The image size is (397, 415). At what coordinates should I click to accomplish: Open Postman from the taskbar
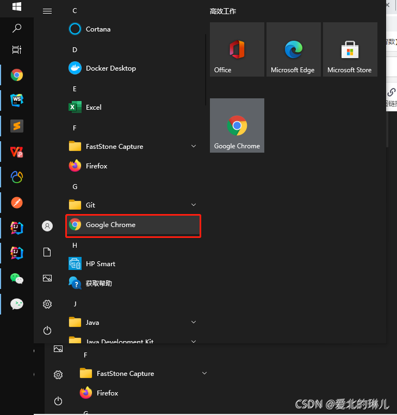[x=17, y=203]
